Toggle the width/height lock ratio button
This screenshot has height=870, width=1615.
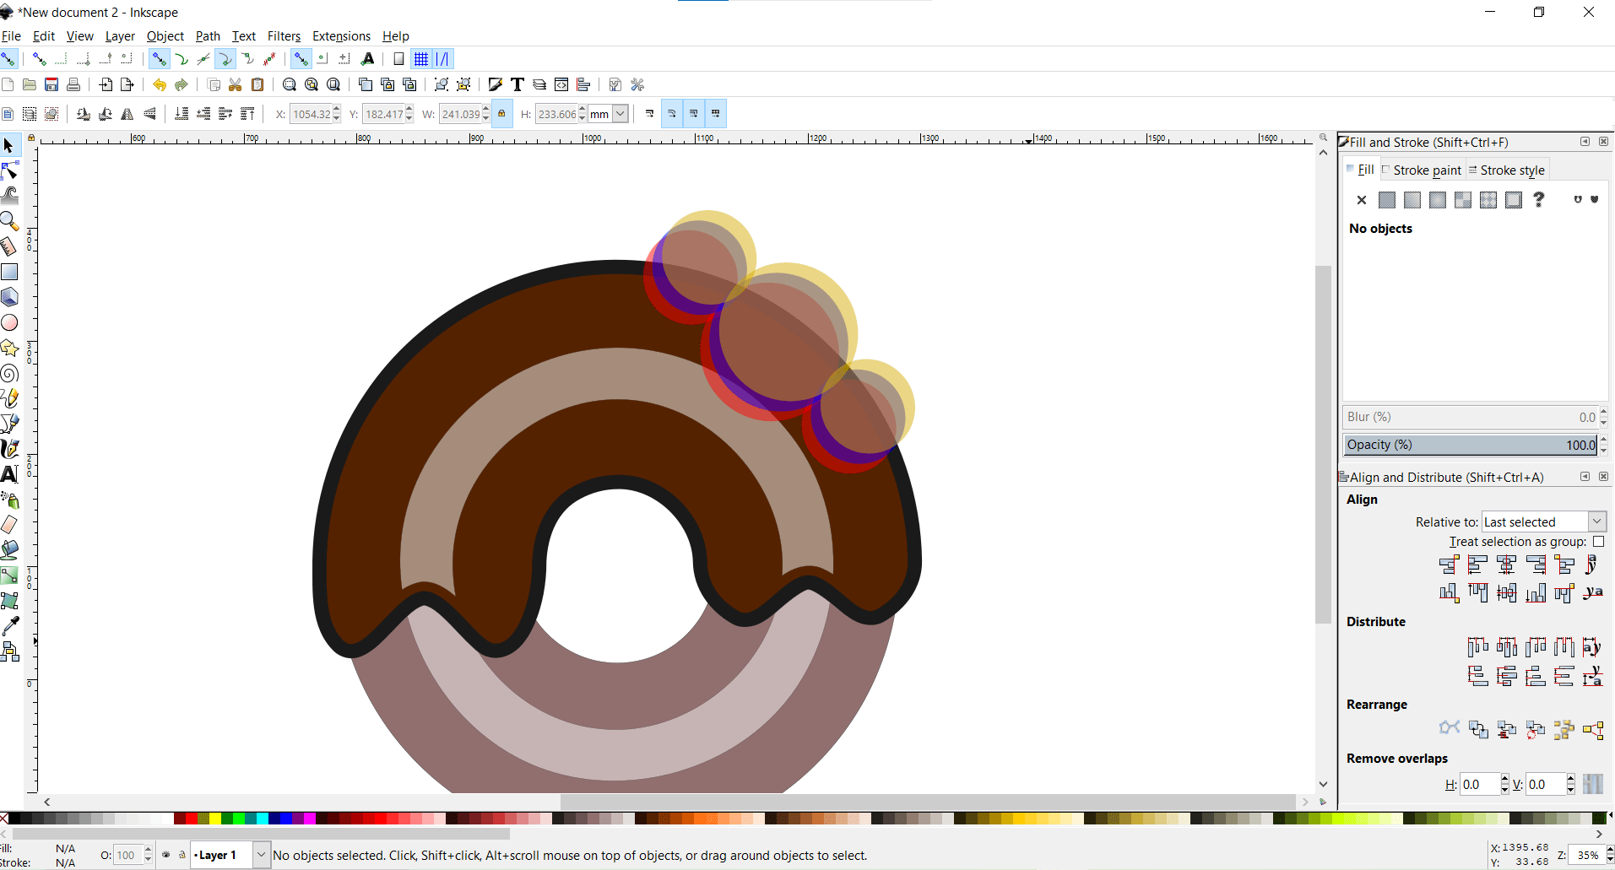[x=501, y=114]
